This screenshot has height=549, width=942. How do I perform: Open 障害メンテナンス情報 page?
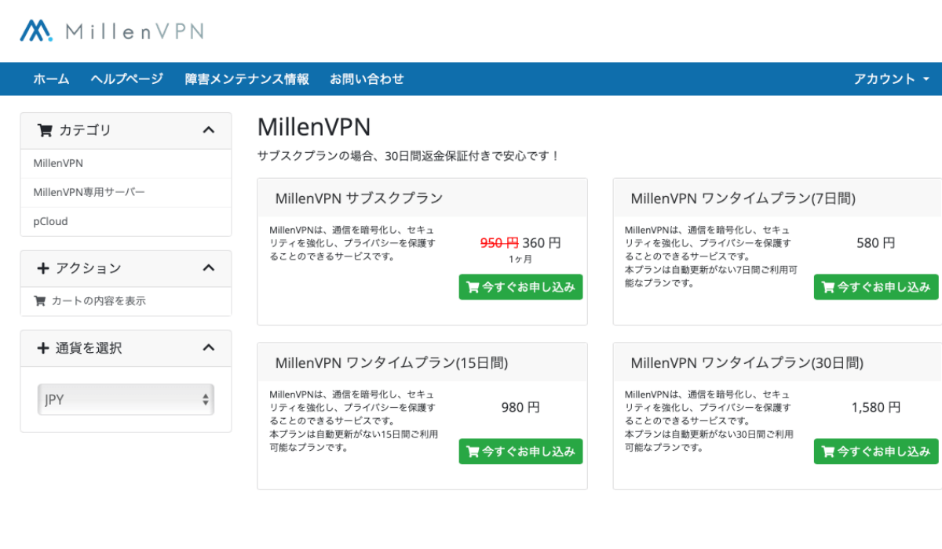(x=246, y=79)
